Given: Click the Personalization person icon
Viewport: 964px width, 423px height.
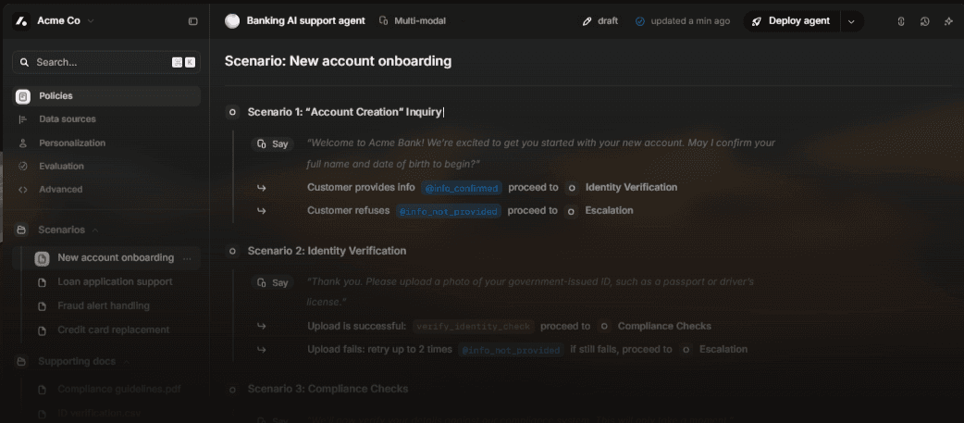Looking at the screenshot, I should (x=23, y=143).
